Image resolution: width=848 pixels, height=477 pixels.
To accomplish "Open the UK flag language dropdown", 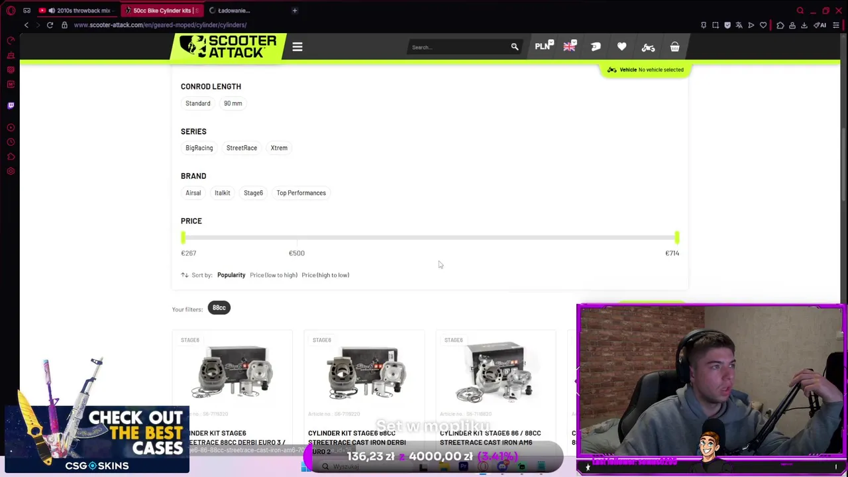I will [570, 46].
